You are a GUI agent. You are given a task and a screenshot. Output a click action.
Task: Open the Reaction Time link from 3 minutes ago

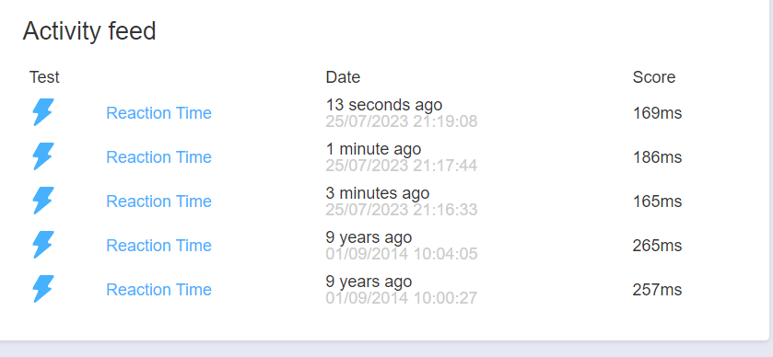tap(158, 201)
